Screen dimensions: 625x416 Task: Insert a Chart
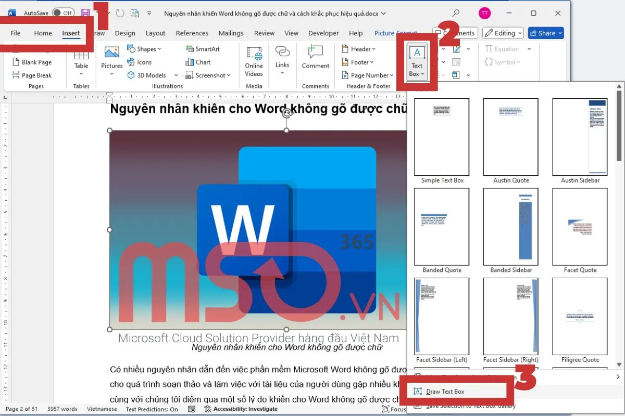point(198,62)
